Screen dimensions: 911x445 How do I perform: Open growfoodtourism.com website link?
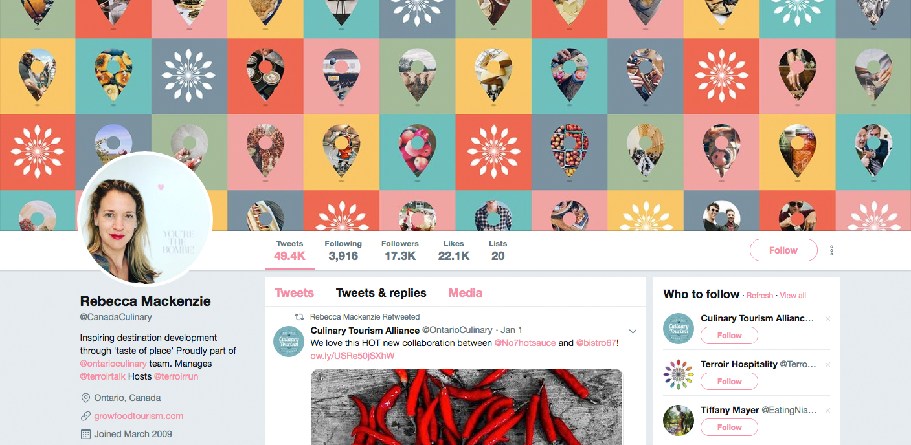click(x=139, y=416)
